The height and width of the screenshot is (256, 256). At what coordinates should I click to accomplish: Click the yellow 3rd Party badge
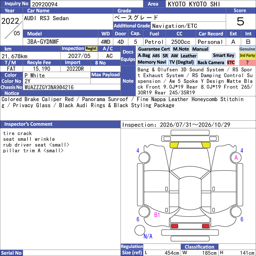click(247, 55)
